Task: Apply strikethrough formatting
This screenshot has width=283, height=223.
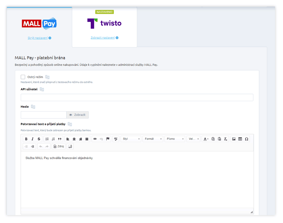Action: 39,139
